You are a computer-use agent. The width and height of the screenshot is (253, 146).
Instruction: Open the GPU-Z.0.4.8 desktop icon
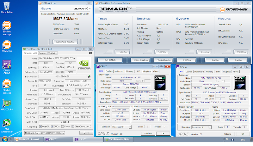pos(7,105)
